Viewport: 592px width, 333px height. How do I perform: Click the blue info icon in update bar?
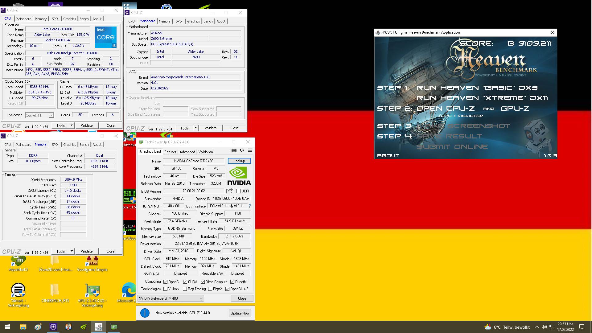pyautogui.click(x=145, y=313)
